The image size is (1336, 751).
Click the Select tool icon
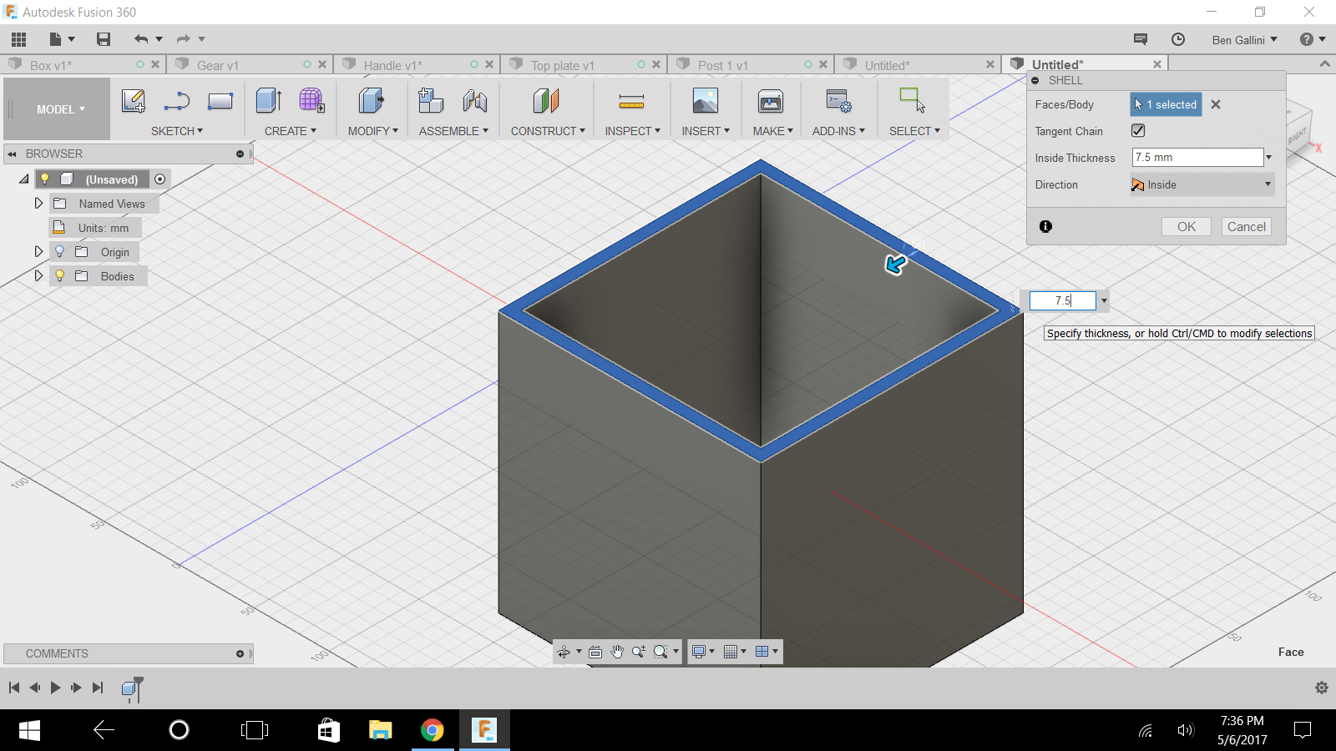click(x=912, y=100)
